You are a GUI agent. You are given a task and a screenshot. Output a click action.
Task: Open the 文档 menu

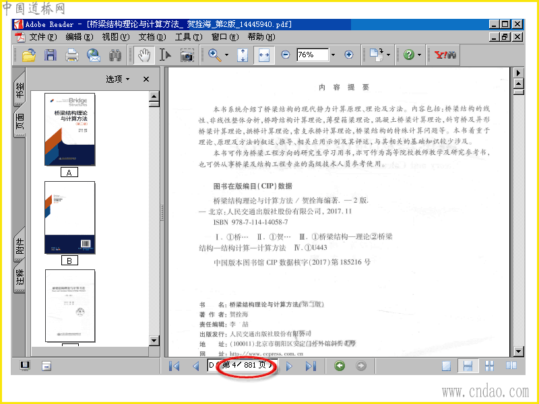152,37
